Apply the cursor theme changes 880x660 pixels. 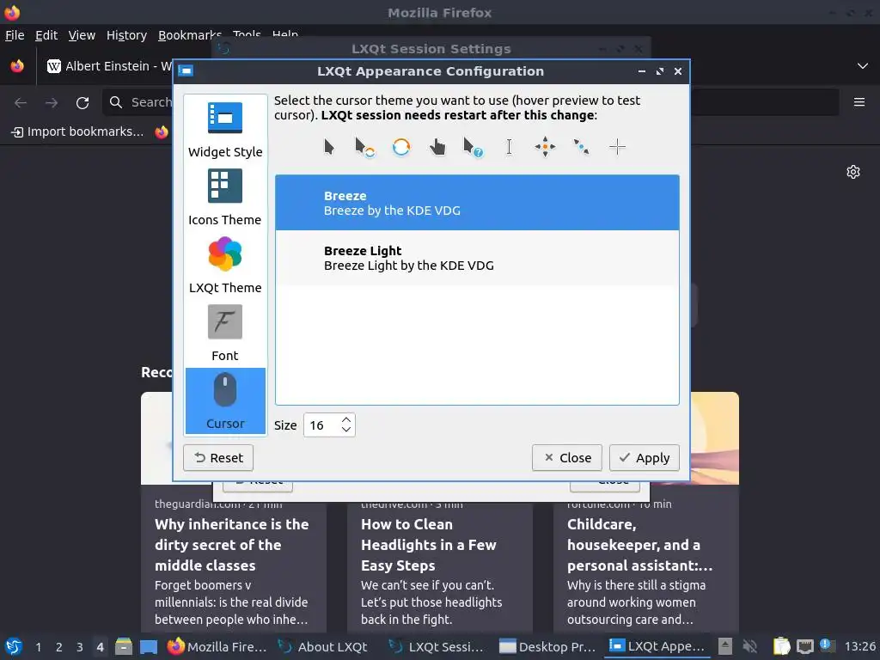click(x=645, y=458)
